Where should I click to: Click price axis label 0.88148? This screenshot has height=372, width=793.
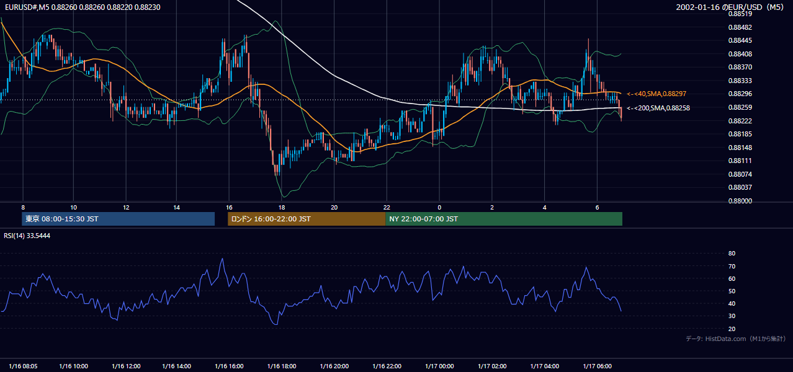[740, 148]
